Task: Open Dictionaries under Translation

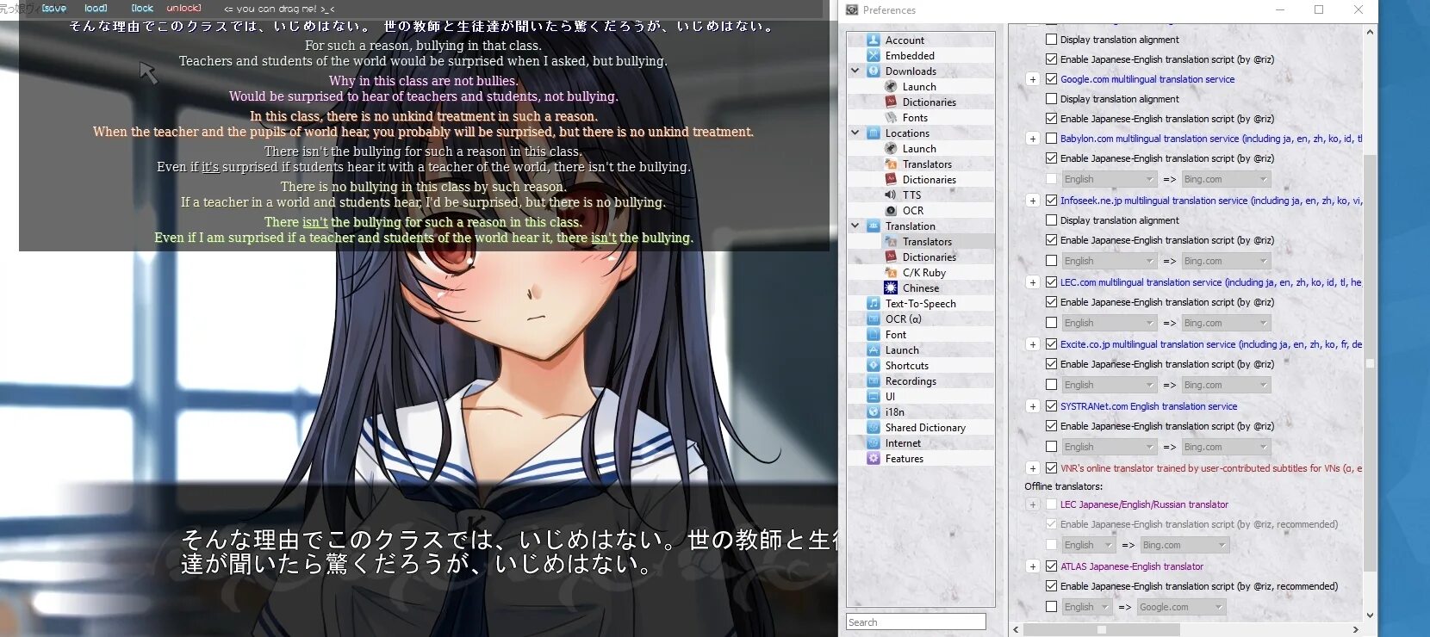Action: tap(929, 257)
